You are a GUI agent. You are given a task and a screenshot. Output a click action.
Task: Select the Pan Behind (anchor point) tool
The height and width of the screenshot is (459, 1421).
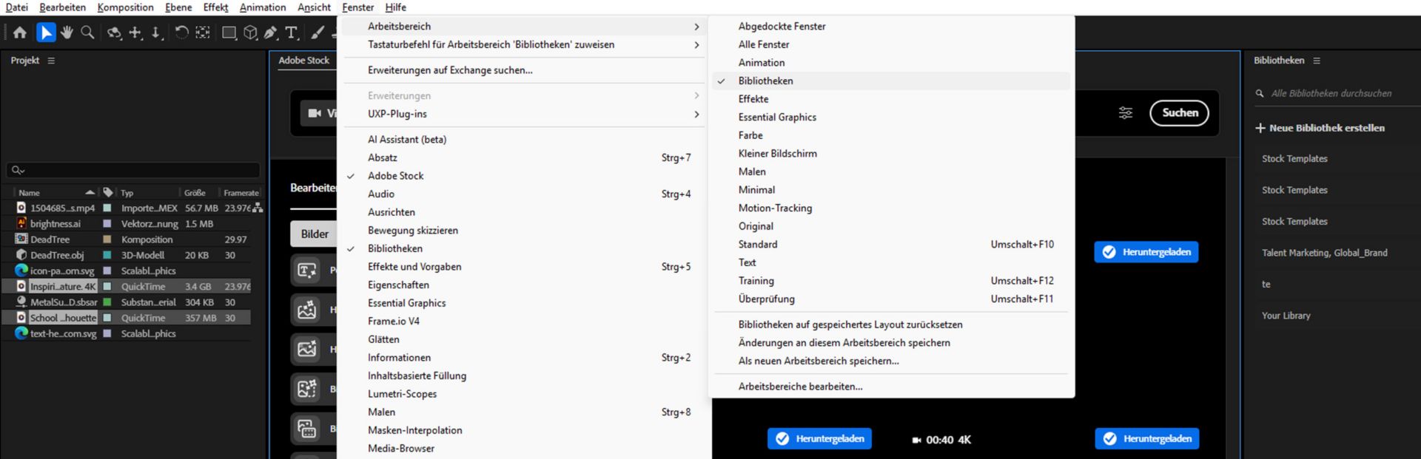tap(203, 33)
